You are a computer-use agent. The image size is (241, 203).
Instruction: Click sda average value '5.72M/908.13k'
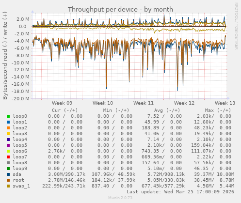pyautogui.click(x=166, y=174)
